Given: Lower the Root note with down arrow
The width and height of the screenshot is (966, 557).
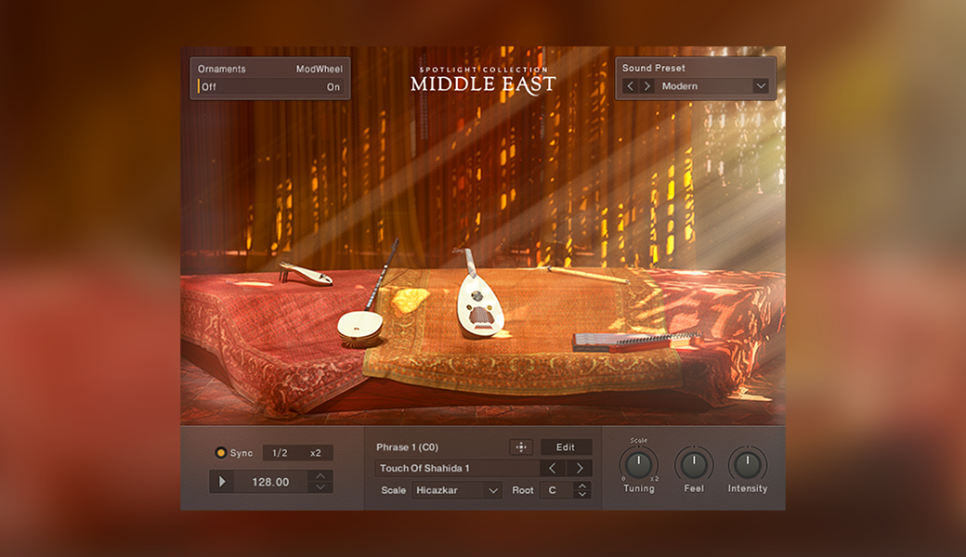Looking at the screenshot, I should pyautogui.click(x=582, y=494).
